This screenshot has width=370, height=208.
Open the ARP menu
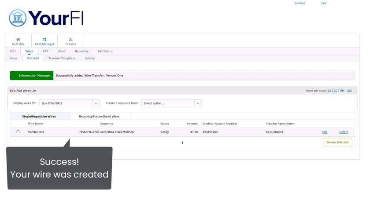click(x=45, y=51)
